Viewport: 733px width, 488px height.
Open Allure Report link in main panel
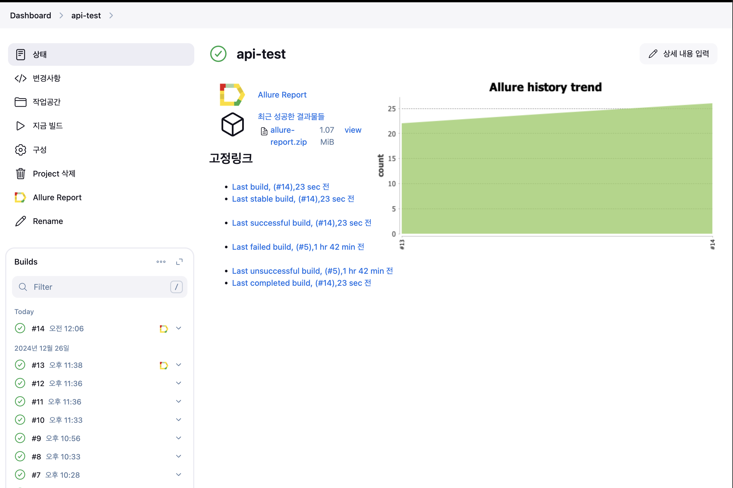tap(282, 95)
